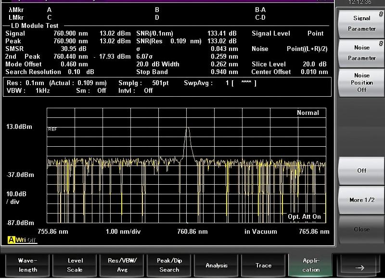Screen dimensions: 385x279
Task: Open the Noise Parameter softkey
Action: pyautogui.click(x=361, y=53)
